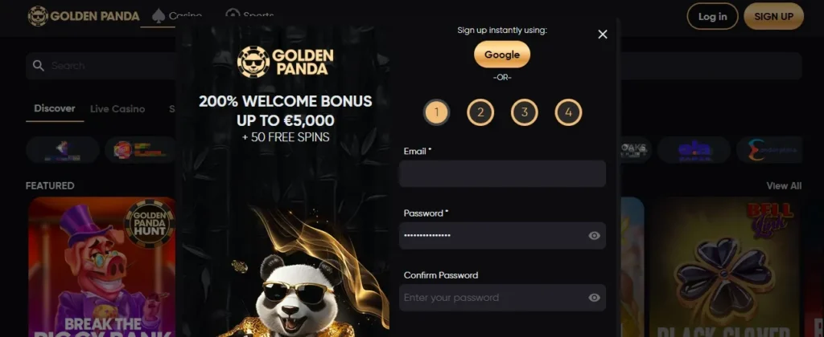Click the Golden Panda Hunt chip badge

pyautogui.click(x=149, y=224)
